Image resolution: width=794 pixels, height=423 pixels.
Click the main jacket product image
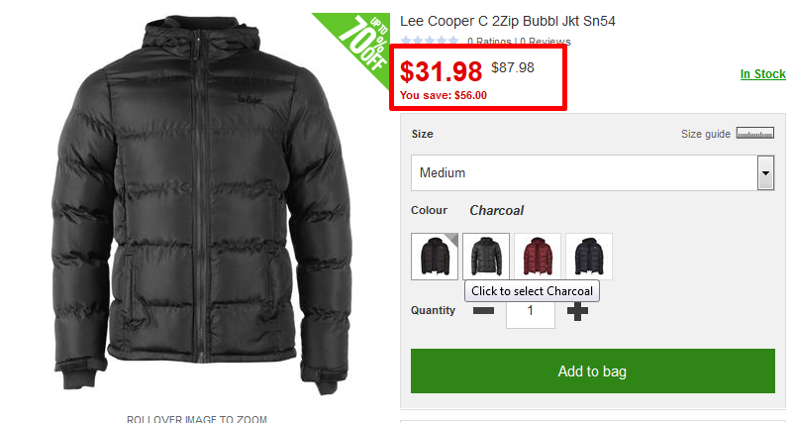202,205
